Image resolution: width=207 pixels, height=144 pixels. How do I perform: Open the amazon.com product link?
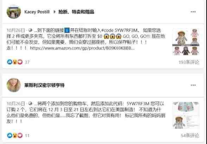[82, 48]
